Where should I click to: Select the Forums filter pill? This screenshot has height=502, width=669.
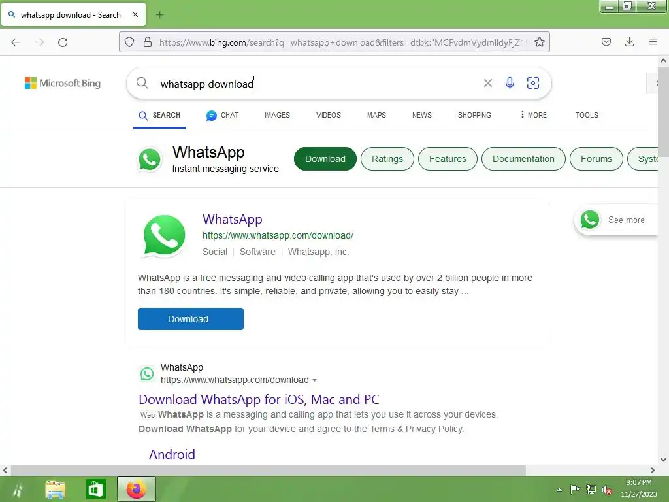click(596, 159)
